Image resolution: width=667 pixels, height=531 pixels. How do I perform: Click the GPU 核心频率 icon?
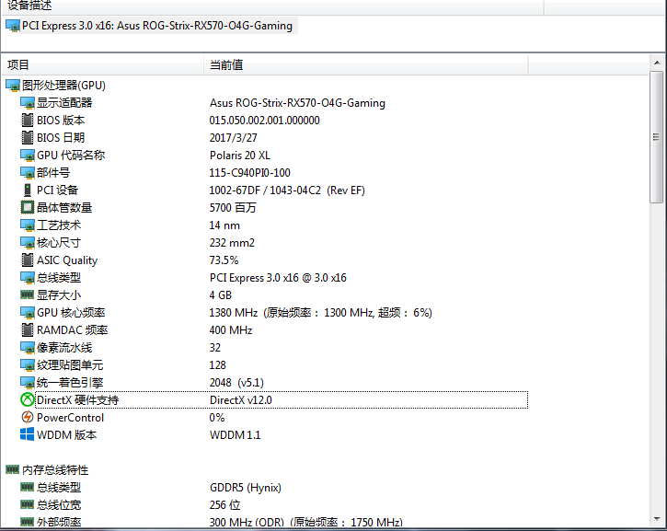28,313
